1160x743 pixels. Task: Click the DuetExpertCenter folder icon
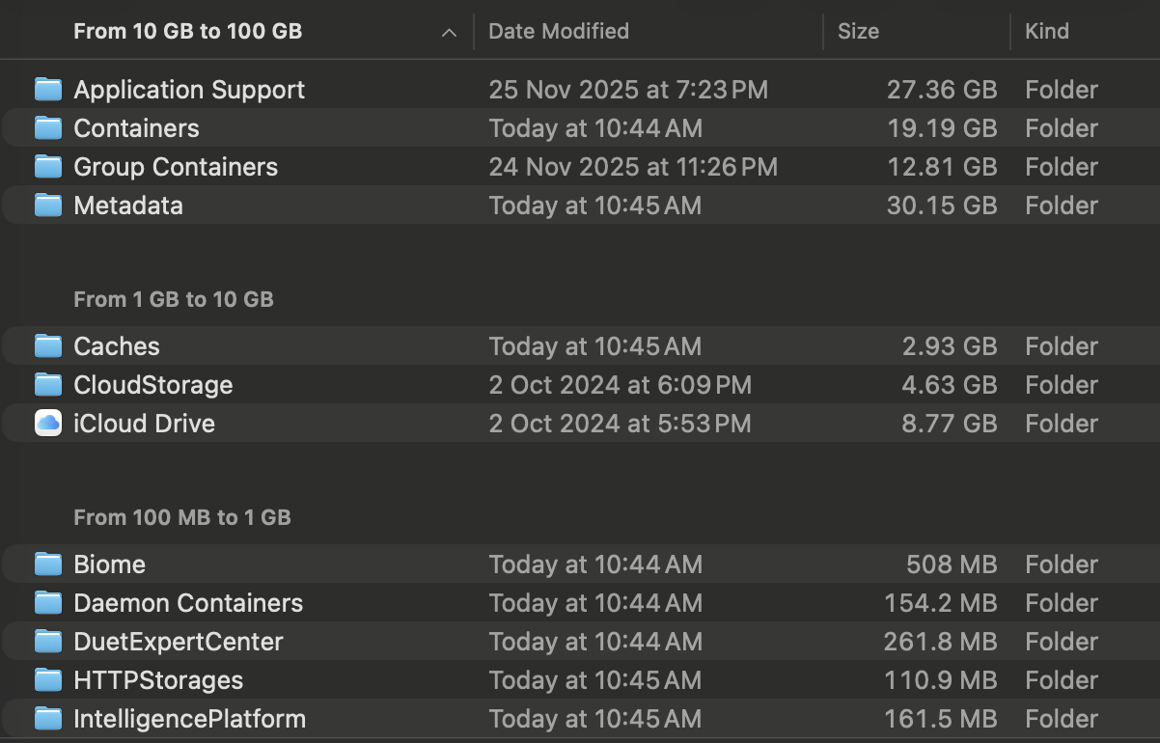48,642
